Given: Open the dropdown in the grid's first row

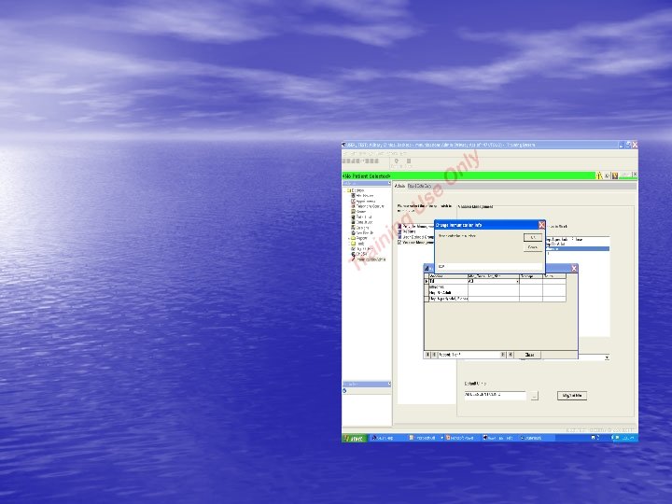Looking at the screenshot, I should coord(517,282).
